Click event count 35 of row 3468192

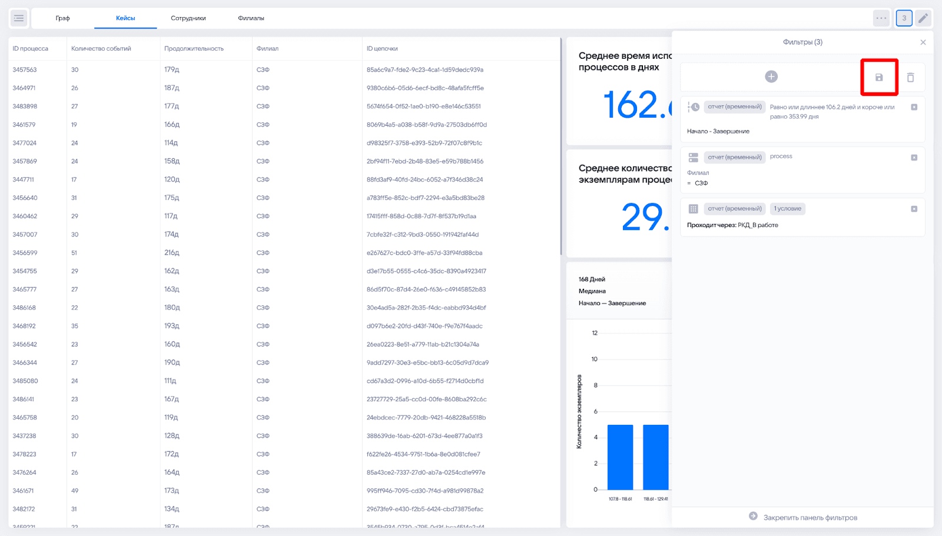(x=75, y=326)
